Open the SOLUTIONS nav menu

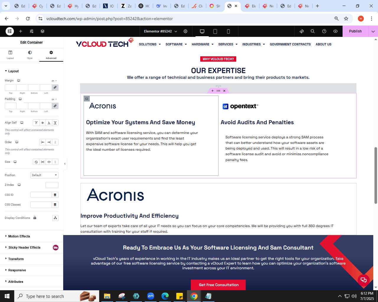(150, 44)
